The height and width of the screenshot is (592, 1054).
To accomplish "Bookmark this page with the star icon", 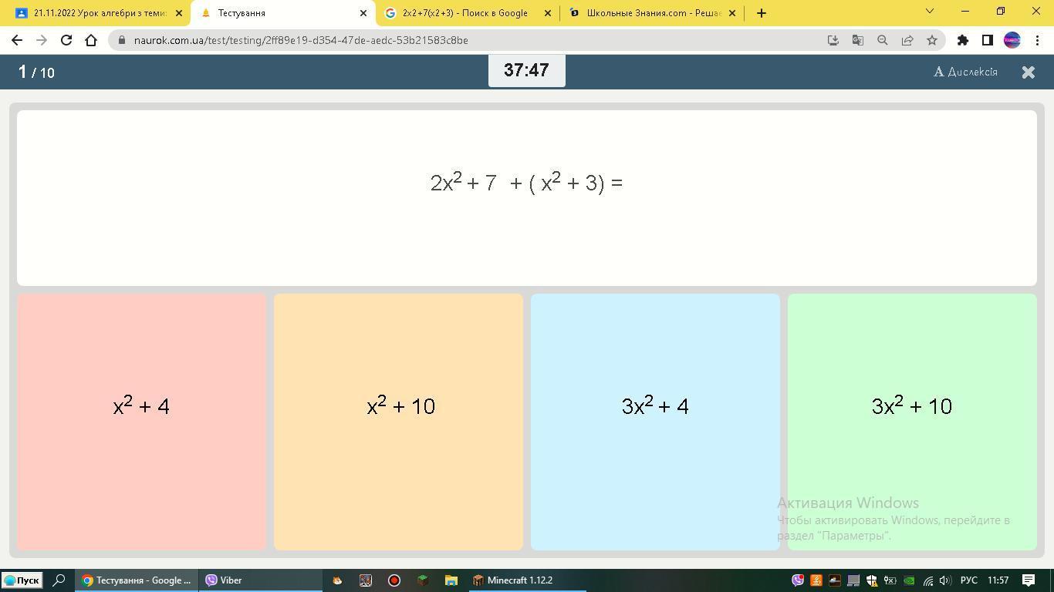I will pos(932,40).
